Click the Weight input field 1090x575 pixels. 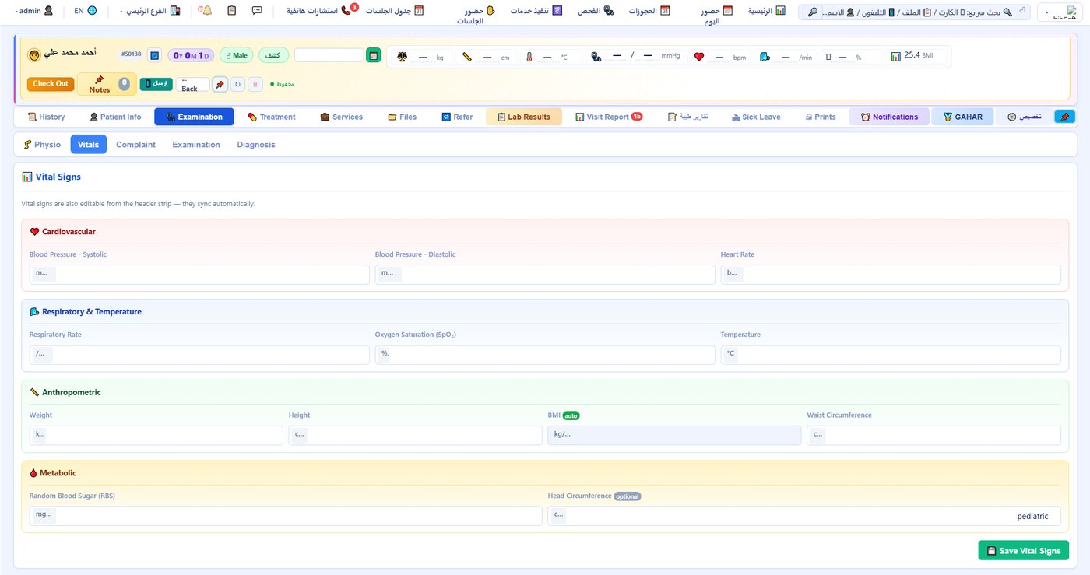point(156,435)
